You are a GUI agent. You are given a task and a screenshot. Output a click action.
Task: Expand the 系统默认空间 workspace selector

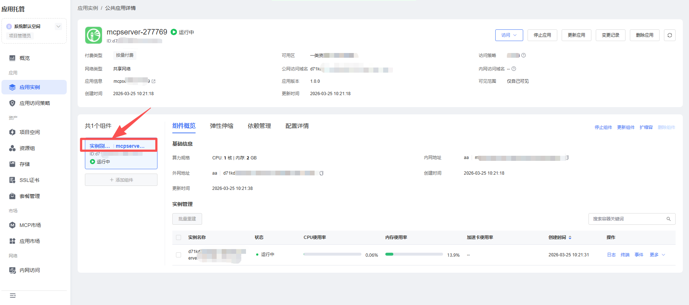pyautogui.click(x=58, y=27)
